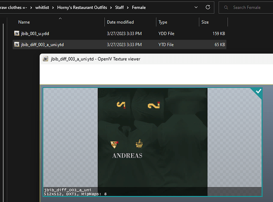
Task: Navigate to the Staff breadcrumb
Action: pos(119,8)
